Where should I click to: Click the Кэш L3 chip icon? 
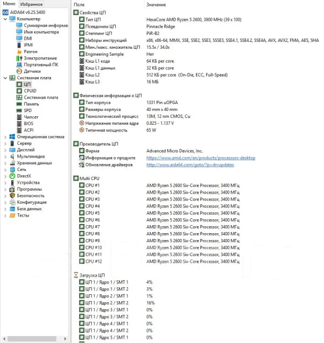tap(81, 82)
